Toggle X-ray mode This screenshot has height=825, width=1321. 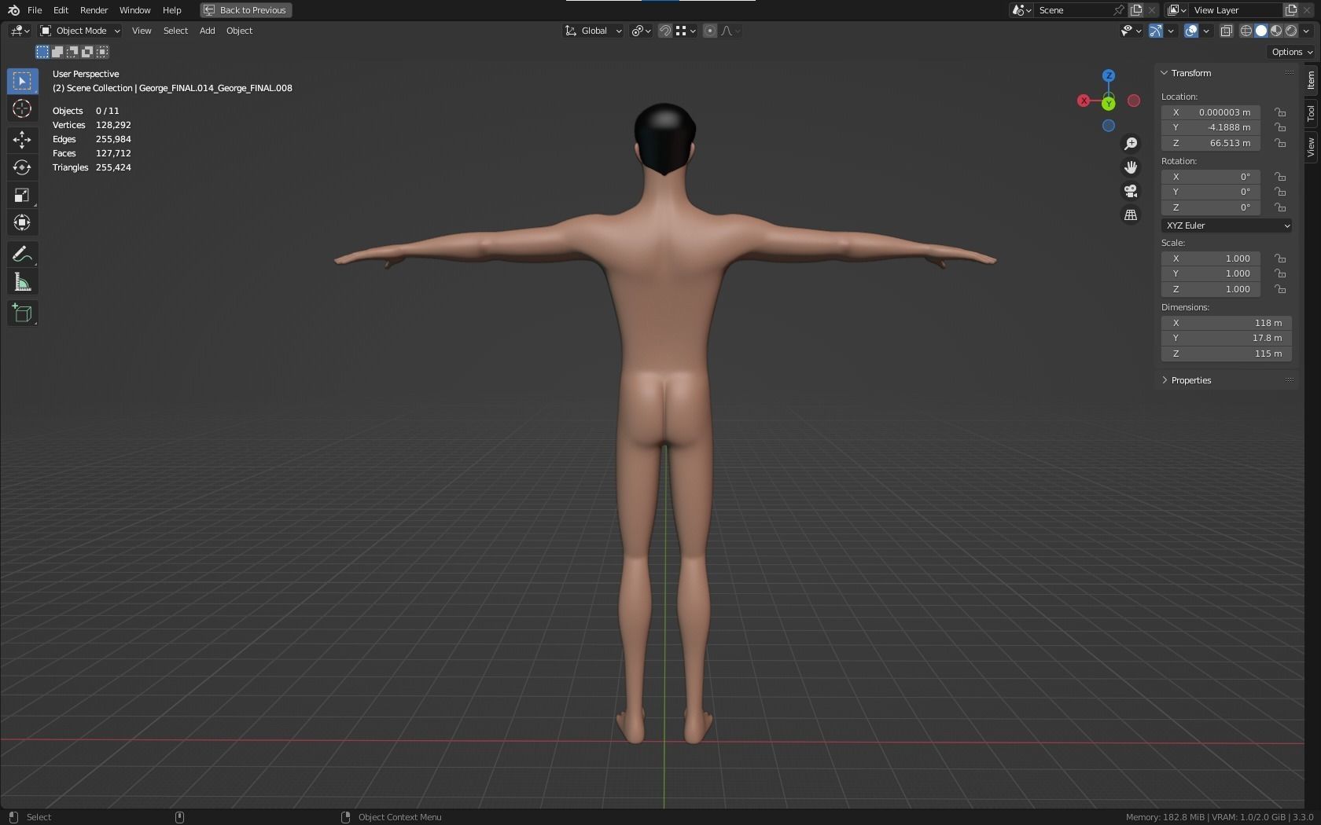pyautogui.click(x=1226, y=31)
